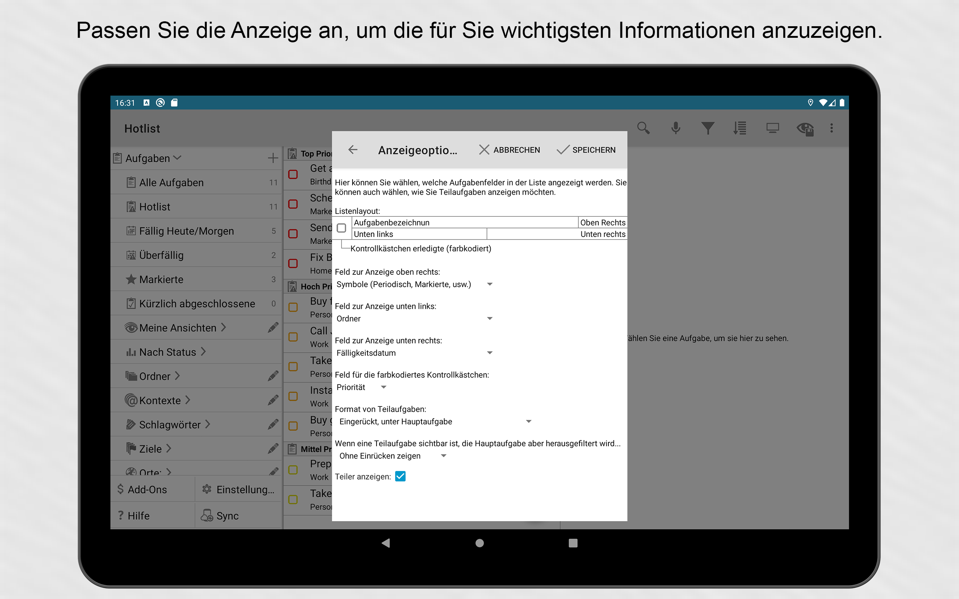This screenshot has height=599, width=959.
Task: Click Aufgabenbezeichnung cell in layout preview
Action: [465, 223]
